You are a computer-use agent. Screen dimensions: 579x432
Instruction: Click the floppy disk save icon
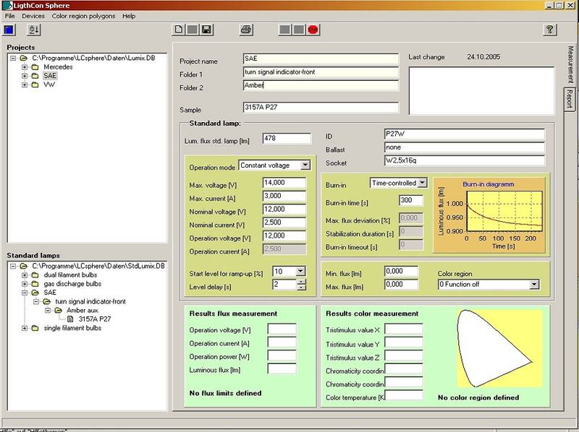click(x=206, y=30)
